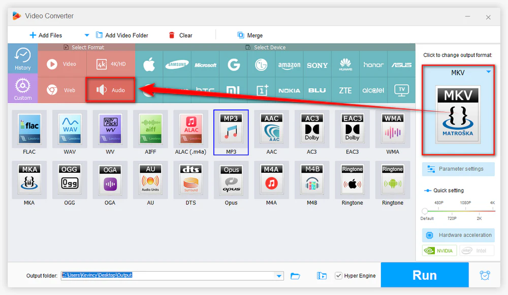The height and width of the screenshot is (295, 508).
Task: Select the Android Ringtone format
Action: pos(393,180)
